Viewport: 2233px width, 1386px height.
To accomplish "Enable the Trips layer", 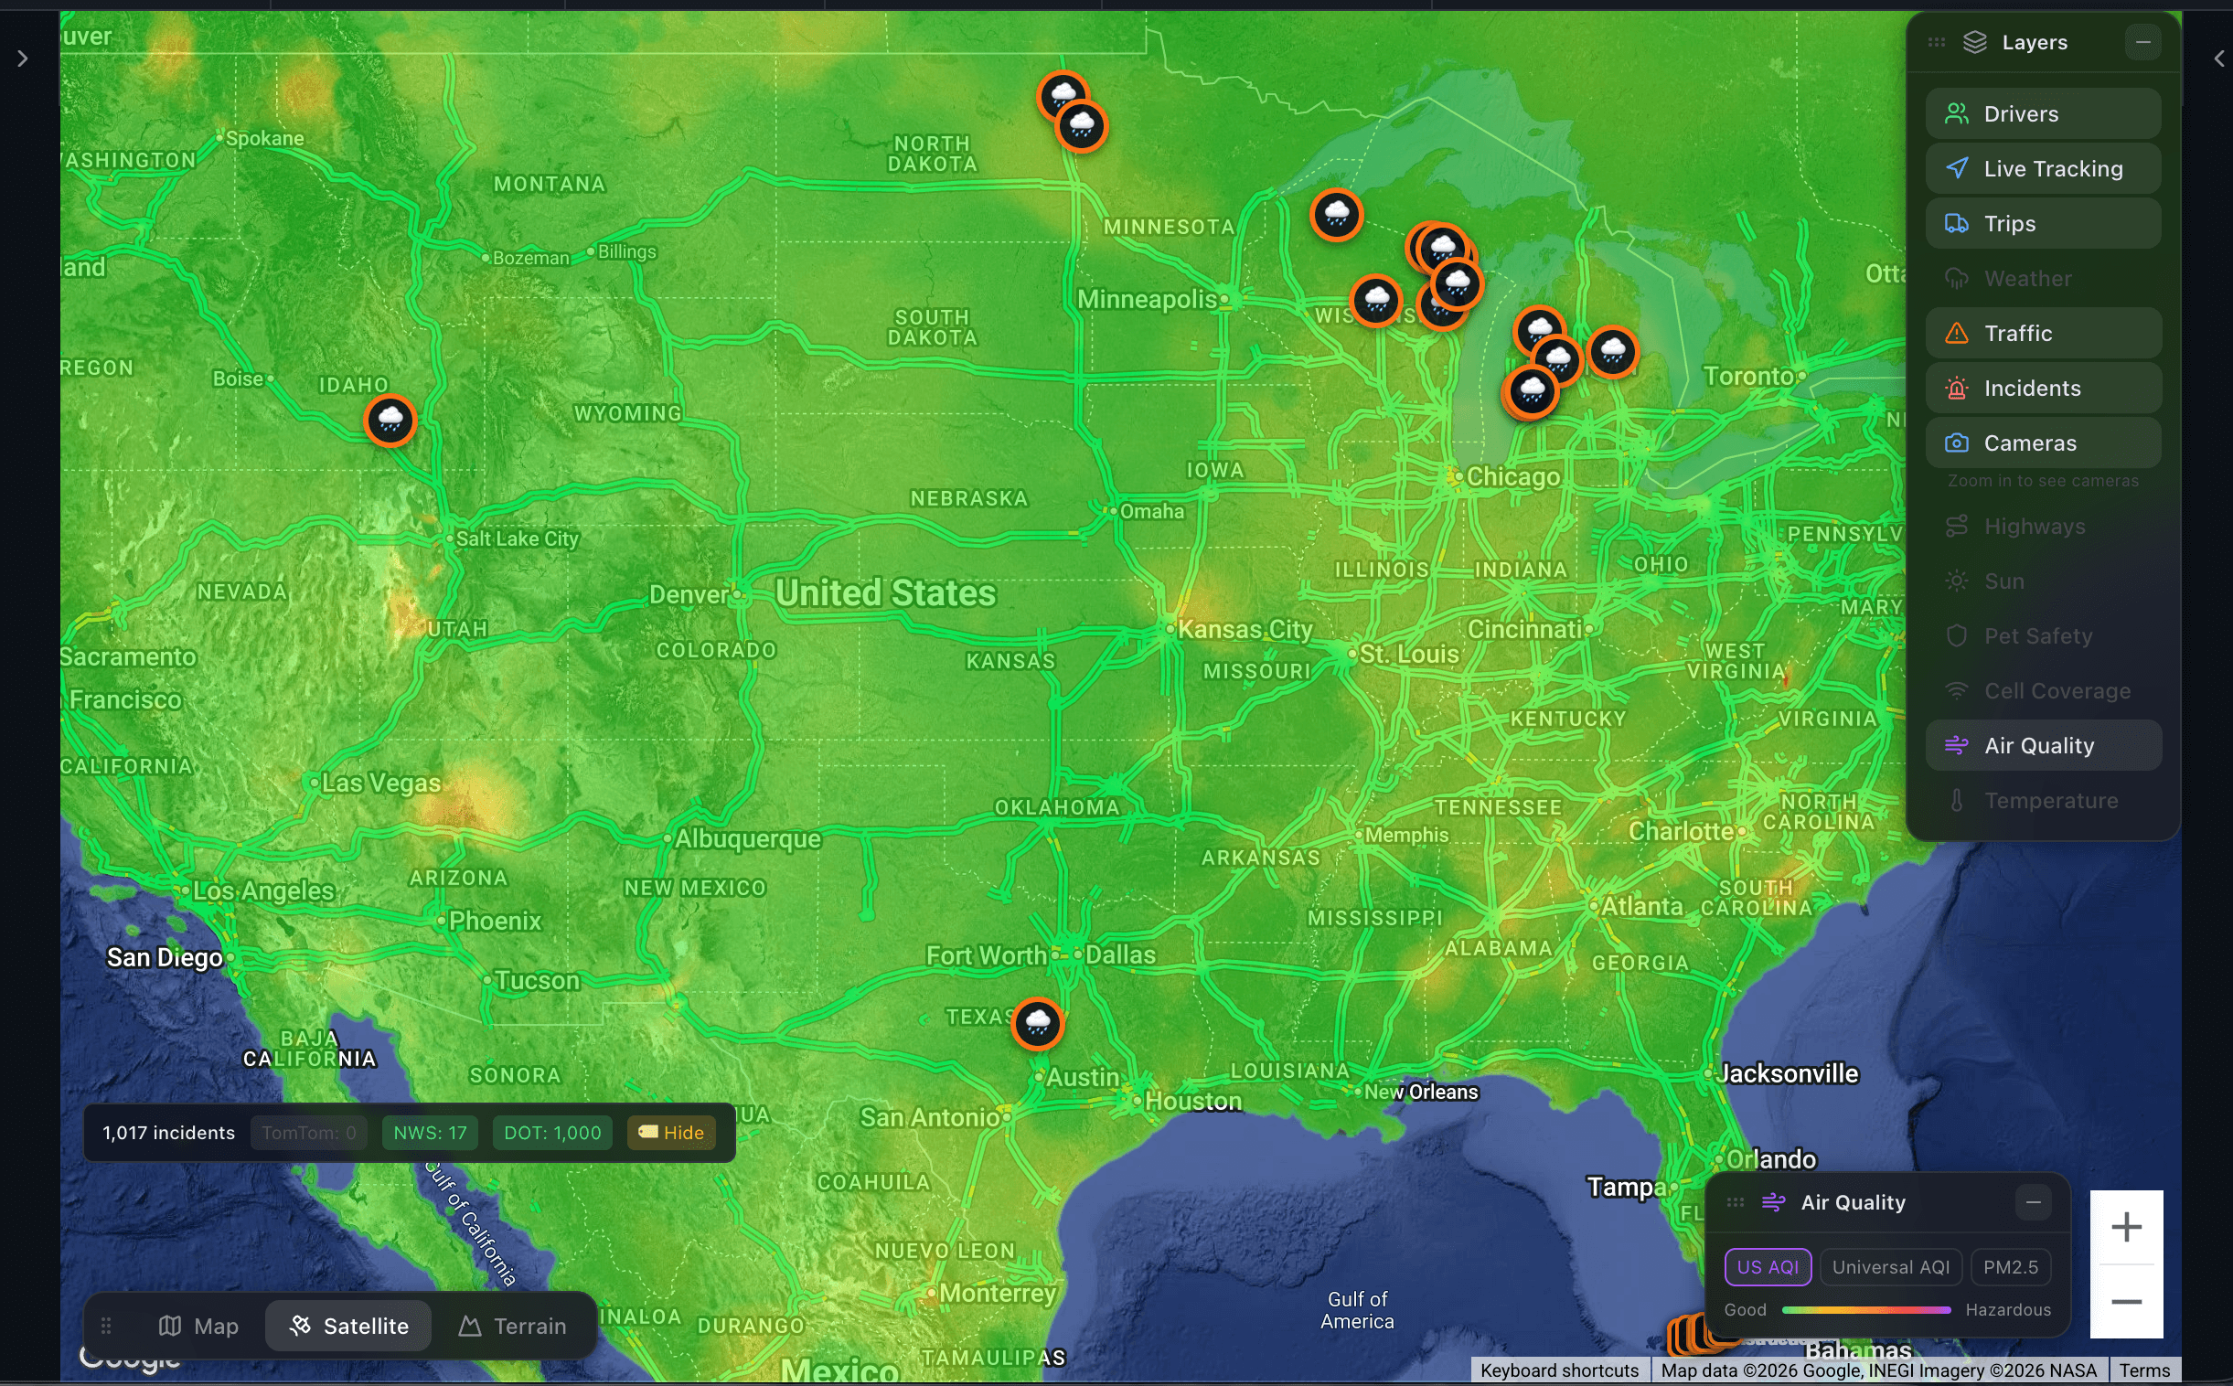I will (2042, 223).
